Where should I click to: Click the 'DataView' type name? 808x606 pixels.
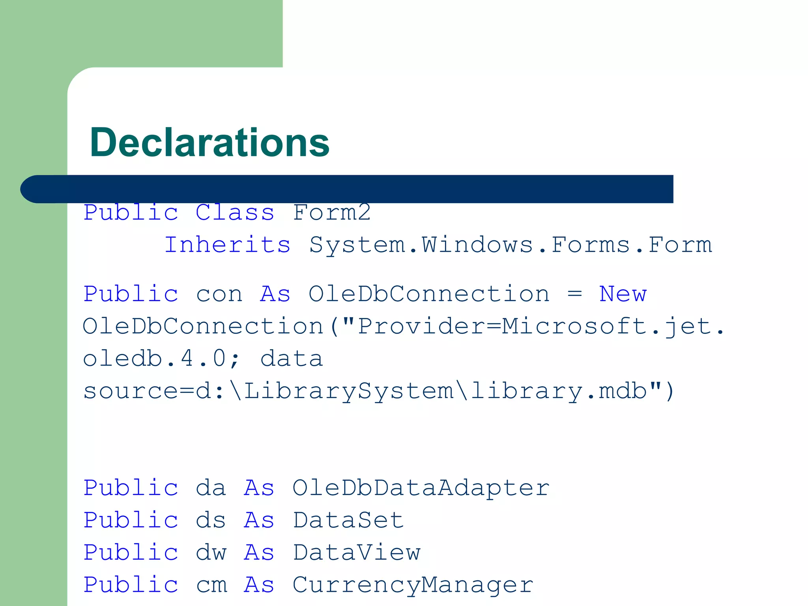pos(357,552)
